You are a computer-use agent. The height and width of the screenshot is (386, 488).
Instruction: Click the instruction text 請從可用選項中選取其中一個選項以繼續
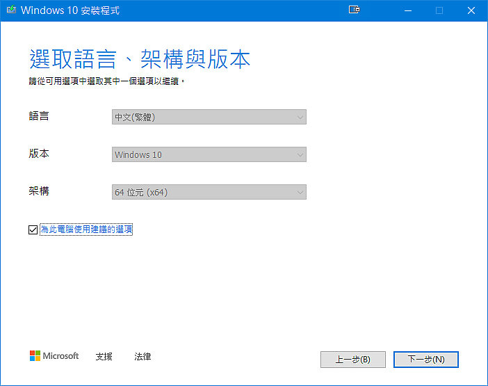click(106, 81)
